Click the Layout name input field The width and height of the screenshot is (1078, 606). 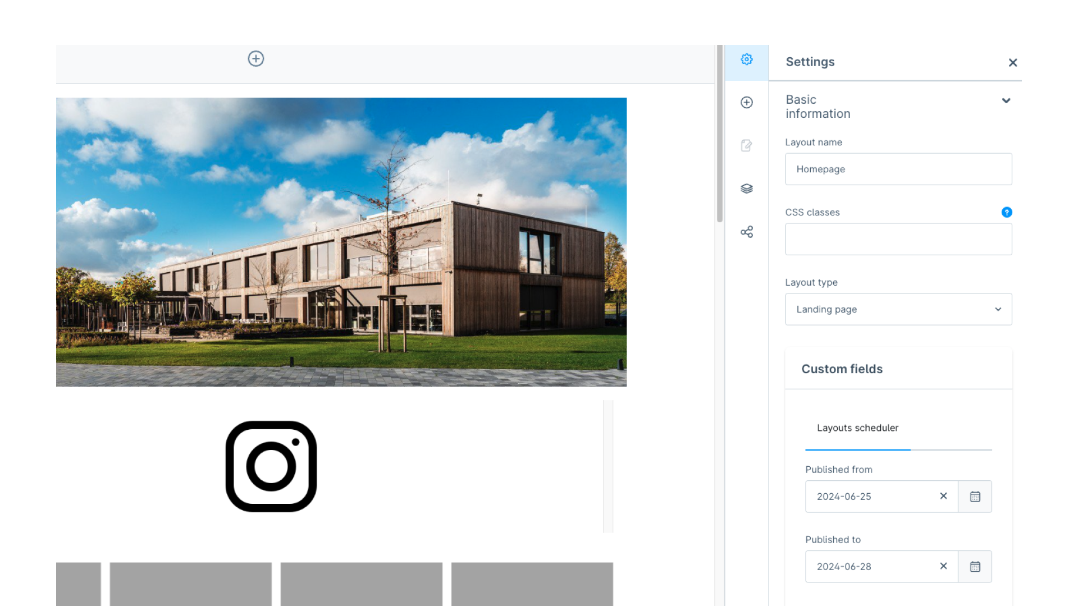(x=898, y=169)
